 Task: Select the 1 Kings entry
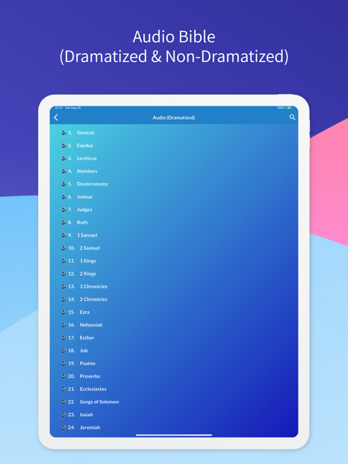click(88, 261)
